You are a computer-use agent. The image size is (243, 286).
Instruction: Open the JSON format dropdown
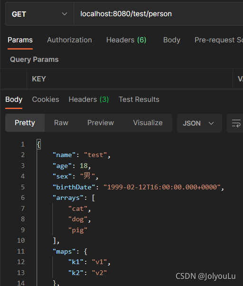click(199, 123)
